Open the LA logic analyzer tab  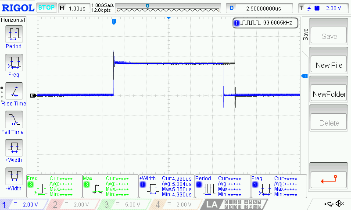tap(212, 204)
